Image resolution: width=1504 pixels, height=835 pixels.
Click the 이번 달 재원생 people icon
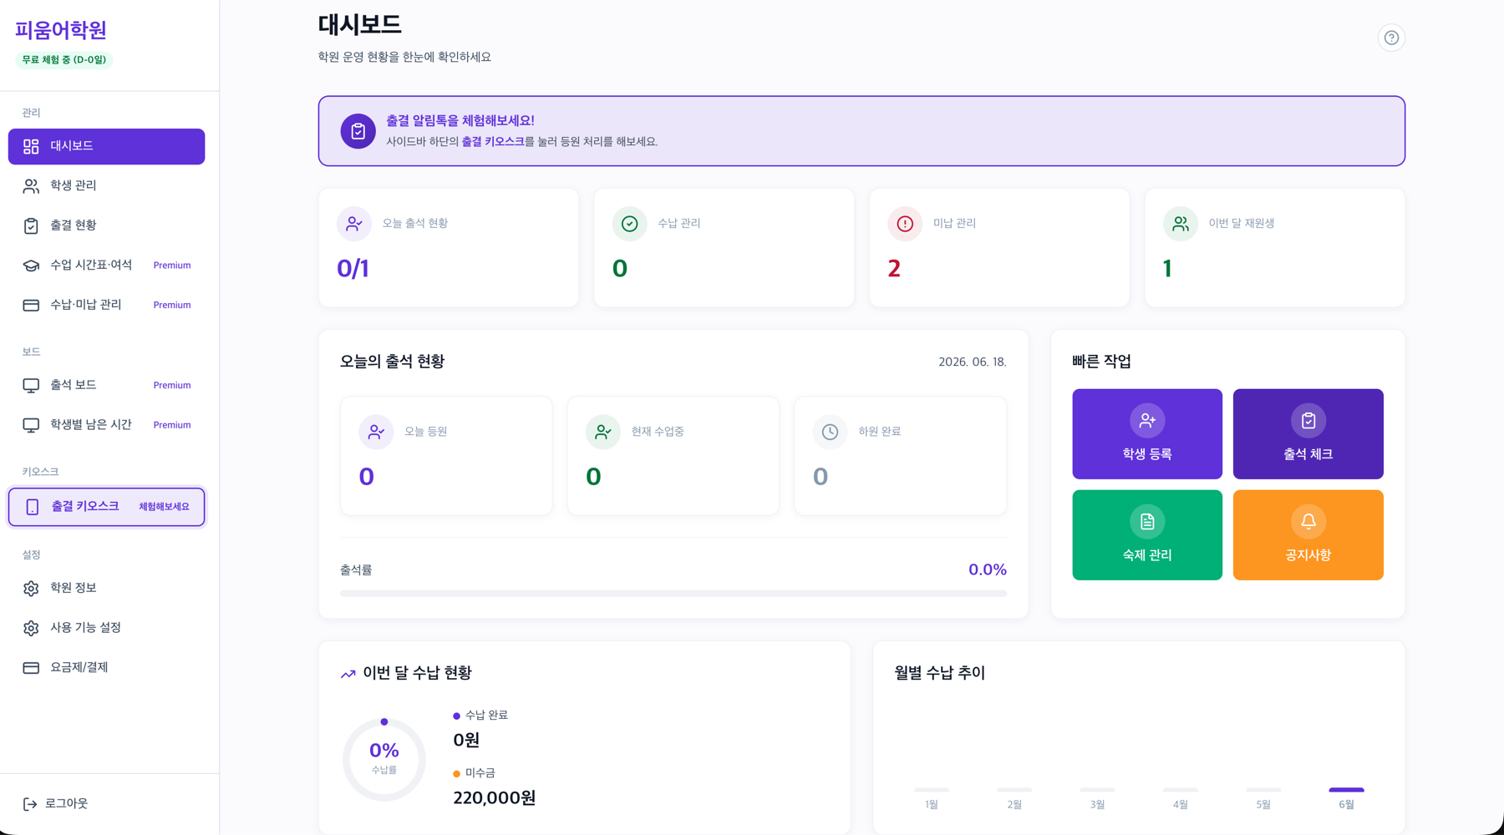tap(1181, 224)
